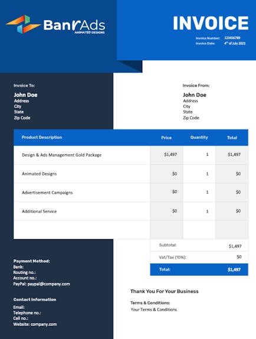The image size is (256, 339).
Task: Click John Doe under Invoice From
Action: click(x=195, y=95)
